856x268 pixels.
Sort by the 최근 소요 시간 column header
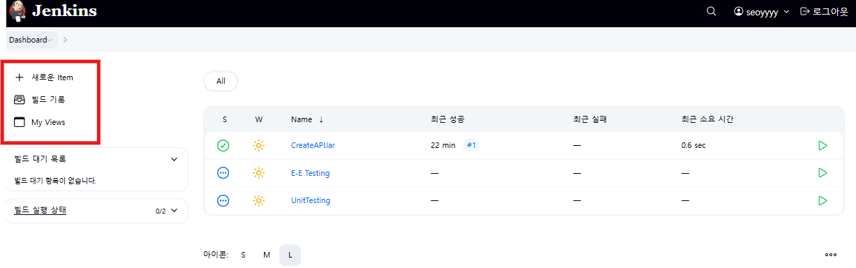coord(707,119)
